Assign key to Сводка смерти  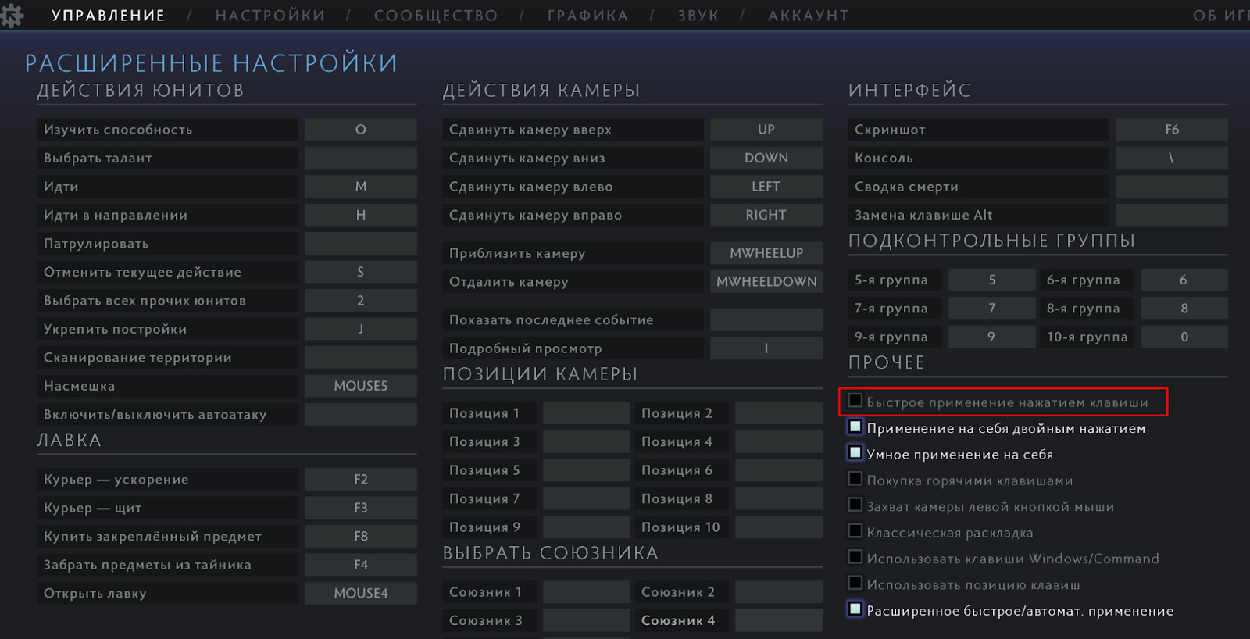(1172, 187)
